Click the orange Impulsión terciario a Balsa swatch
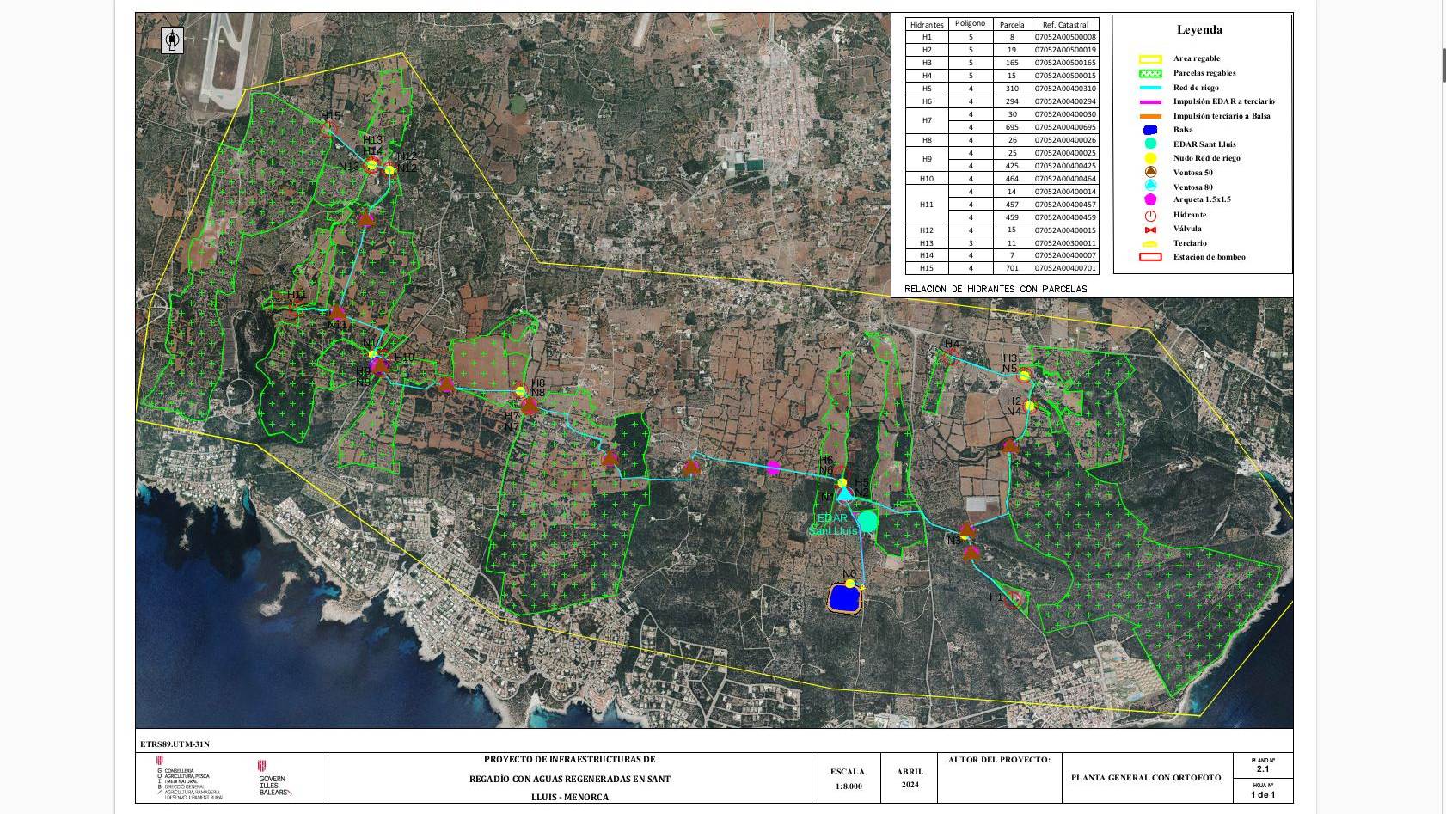 [1150, 116]
